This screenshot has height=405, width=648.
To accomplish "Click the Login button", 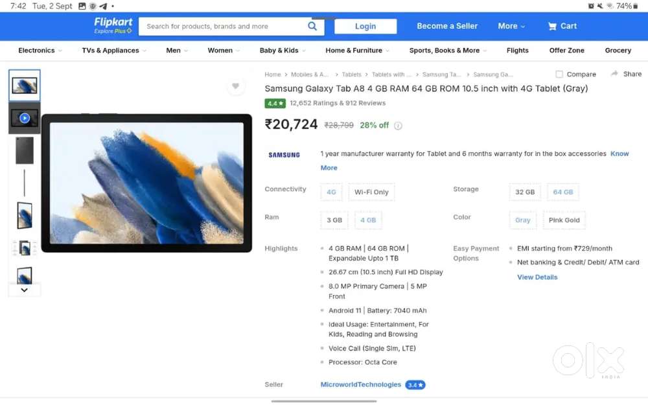I will click(x=365, y=27).
